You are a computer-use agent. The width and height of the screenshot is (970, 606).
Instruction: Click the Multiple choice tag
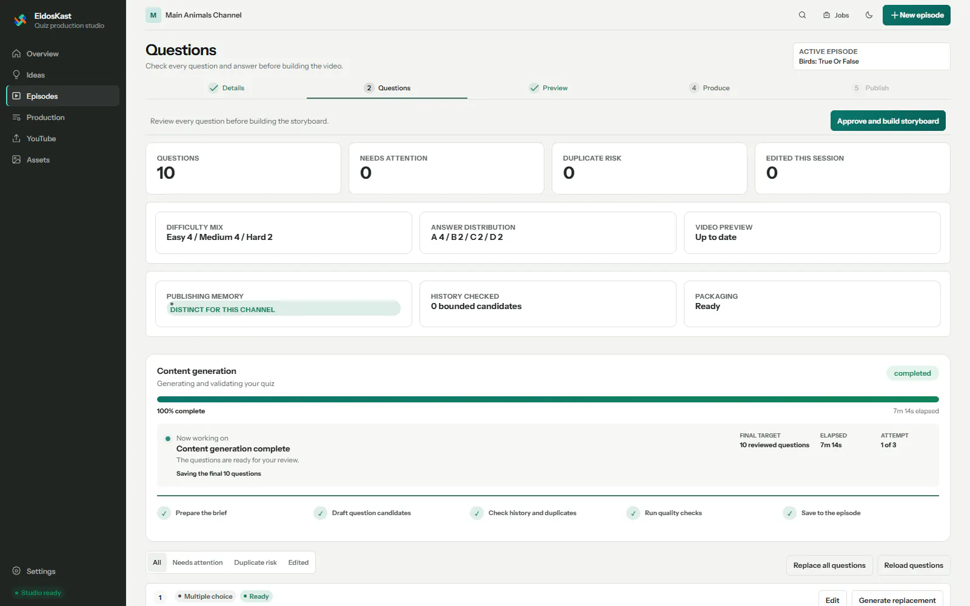205,596
